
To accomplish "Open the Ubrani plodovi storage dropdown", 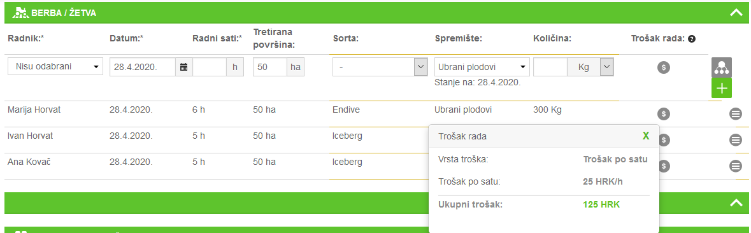I will pyautogui.click(x=482, y=67).
